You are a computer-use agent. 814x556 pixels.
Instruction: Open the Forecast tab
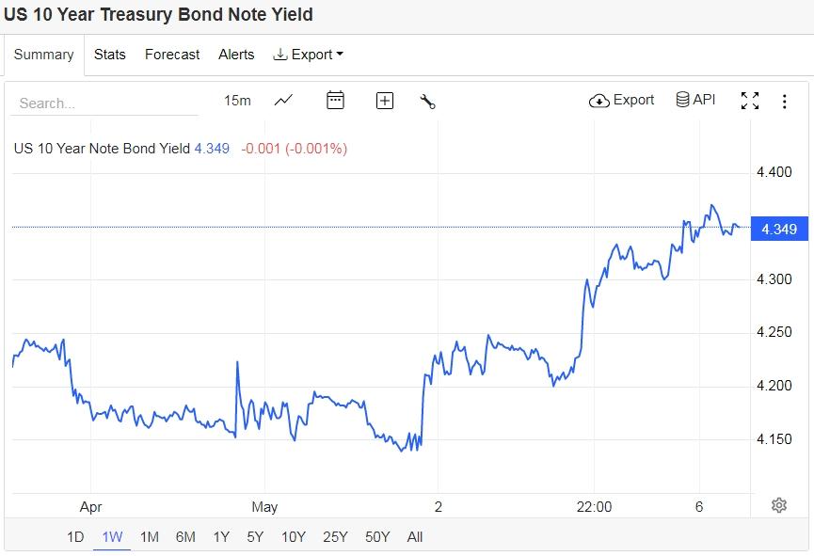(x=172, y=55)
